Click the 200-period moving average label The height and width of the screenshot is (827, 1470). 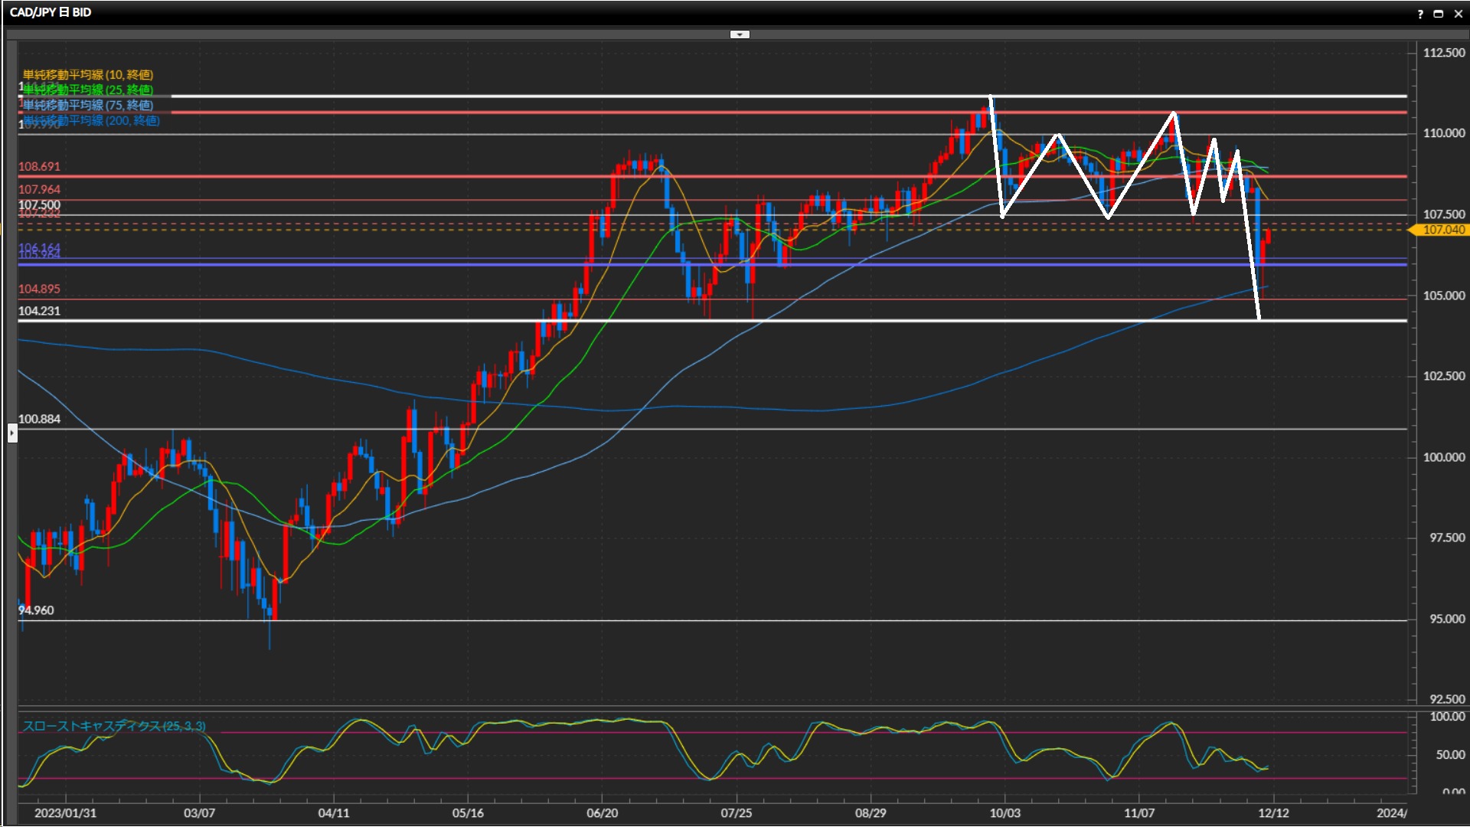(x=92, y=120)
